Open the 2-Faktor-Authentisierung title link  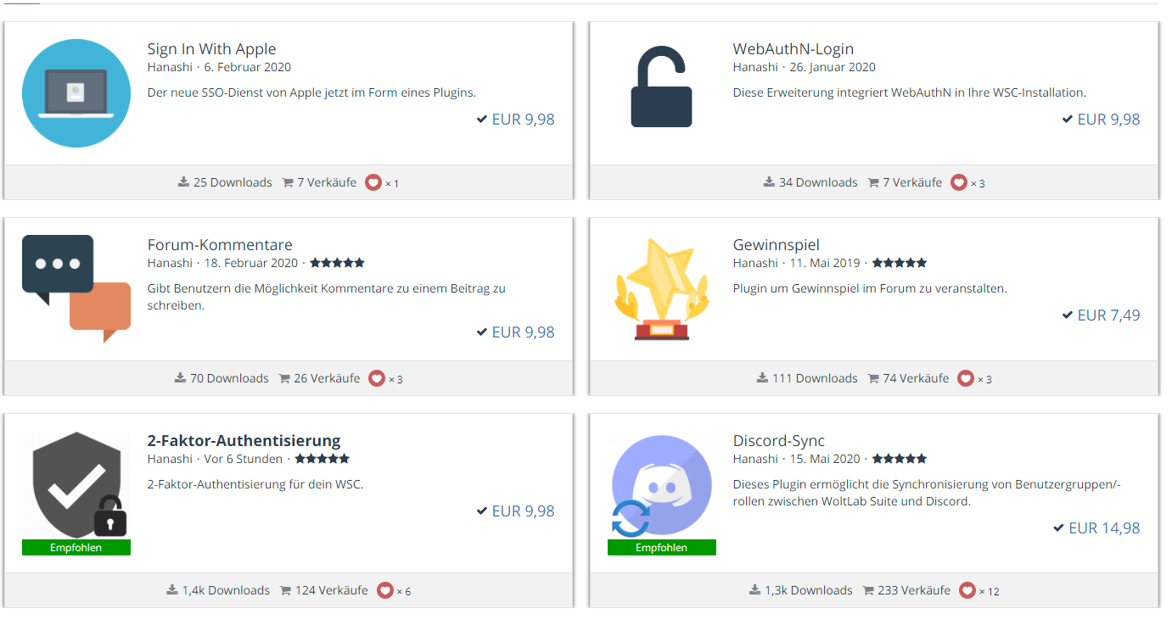click(244, 440)
